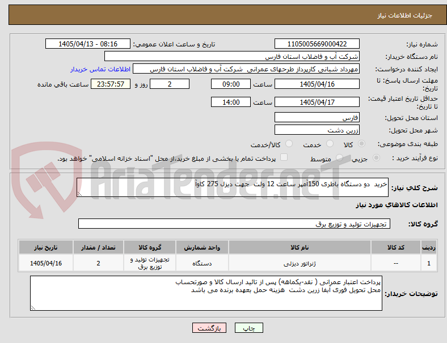The height and width of the screenshot is (343, 447).
Task: Click the validity time field 14:00
Action: pos(231,102)
